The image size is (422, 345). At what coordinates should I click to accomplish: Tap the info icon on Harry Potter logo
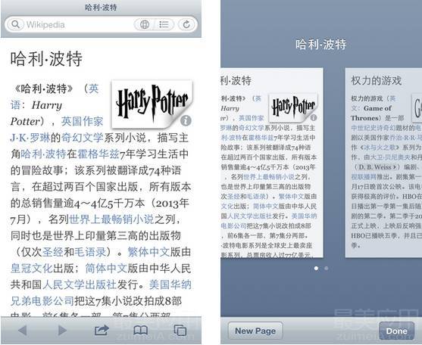click(186, 120)
